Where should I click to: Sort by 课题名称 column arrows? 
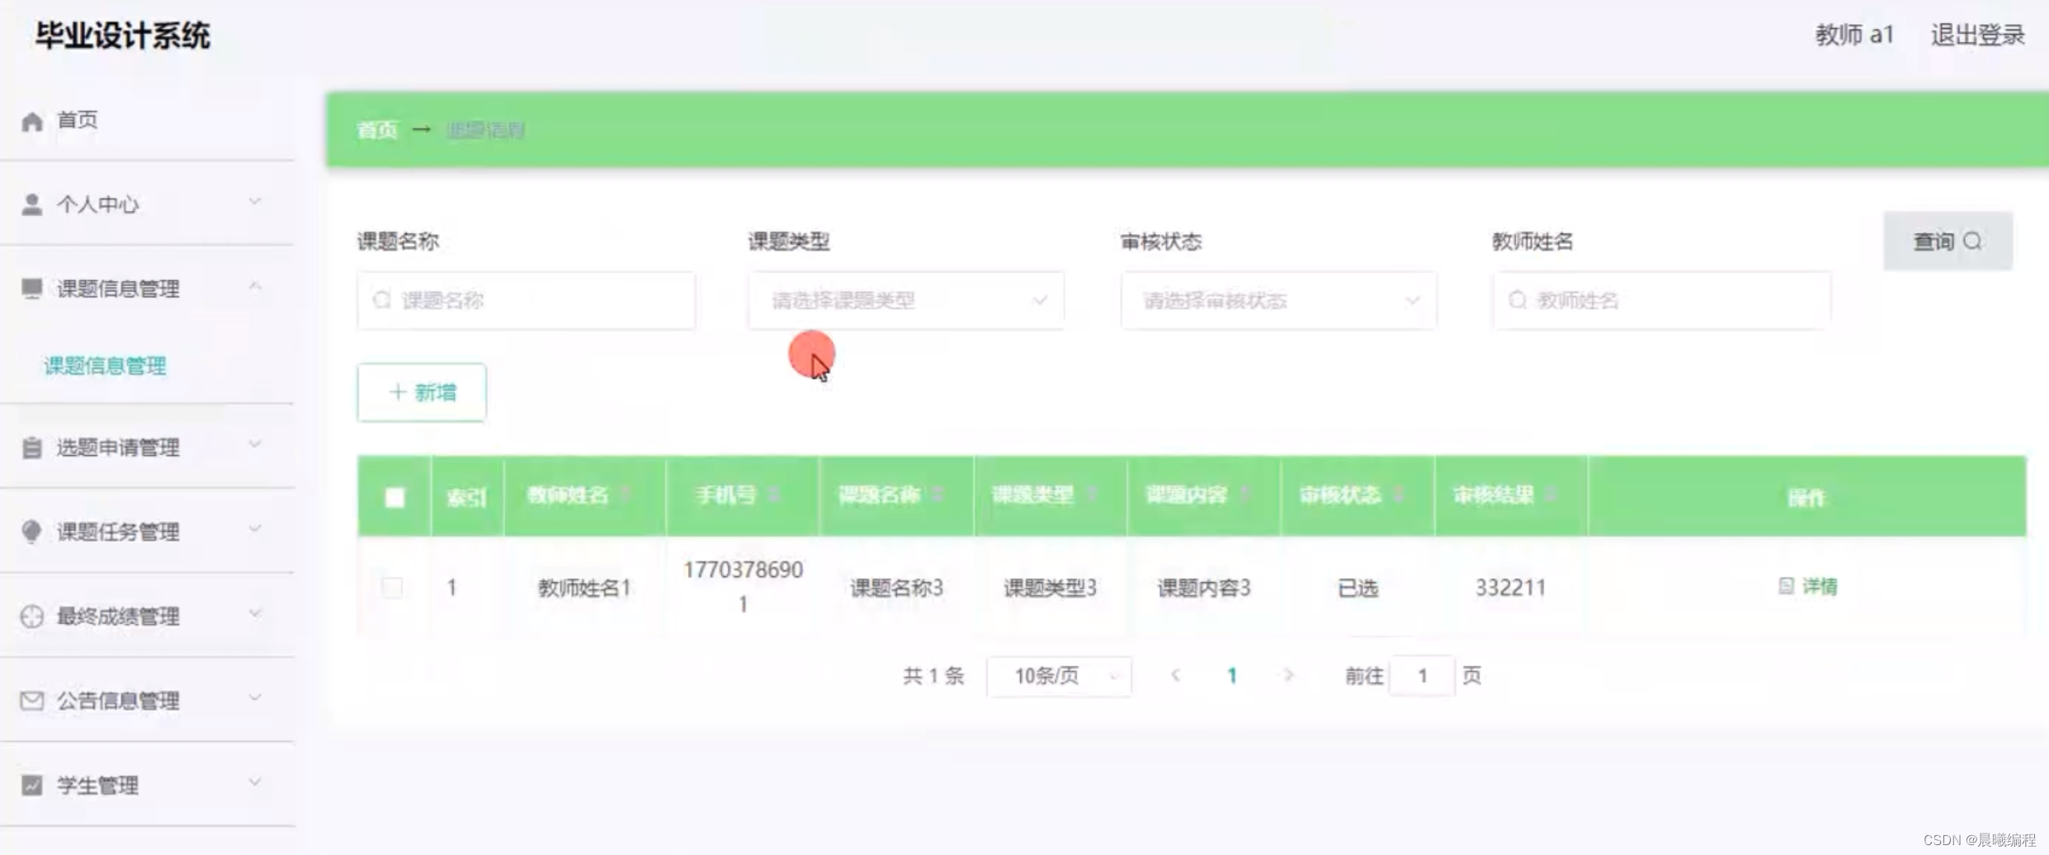[x=937, y=495]
